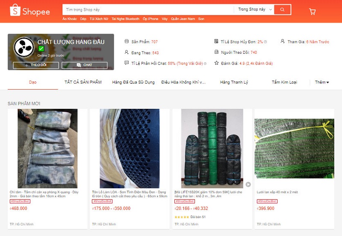
Task: Select the Tấm Kim Loại tab
Action: point(284,82)
